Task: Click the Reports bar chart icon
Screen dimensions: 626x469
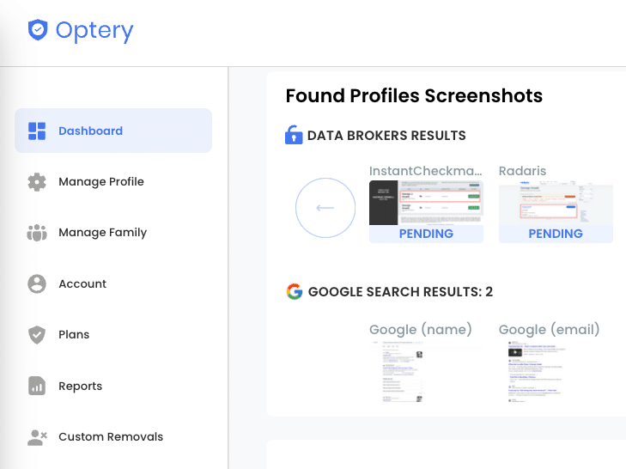Action: pyautogui.click(x=37, y=386)
